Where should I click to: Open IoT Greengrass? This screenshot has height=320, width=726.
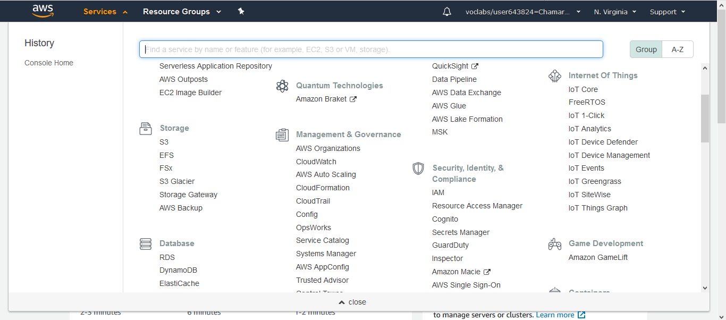[595, 181]
